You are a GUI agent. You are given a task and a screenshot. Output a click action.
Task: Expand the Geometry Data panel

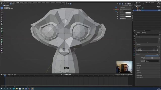click(139, 75)
